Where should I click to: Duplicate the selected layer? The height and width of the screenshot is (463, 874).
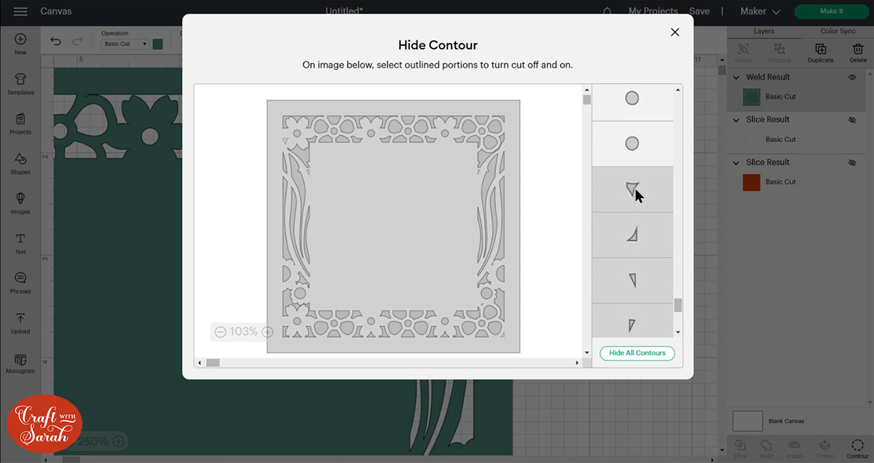pyautogui.click(x=821, y=53)
